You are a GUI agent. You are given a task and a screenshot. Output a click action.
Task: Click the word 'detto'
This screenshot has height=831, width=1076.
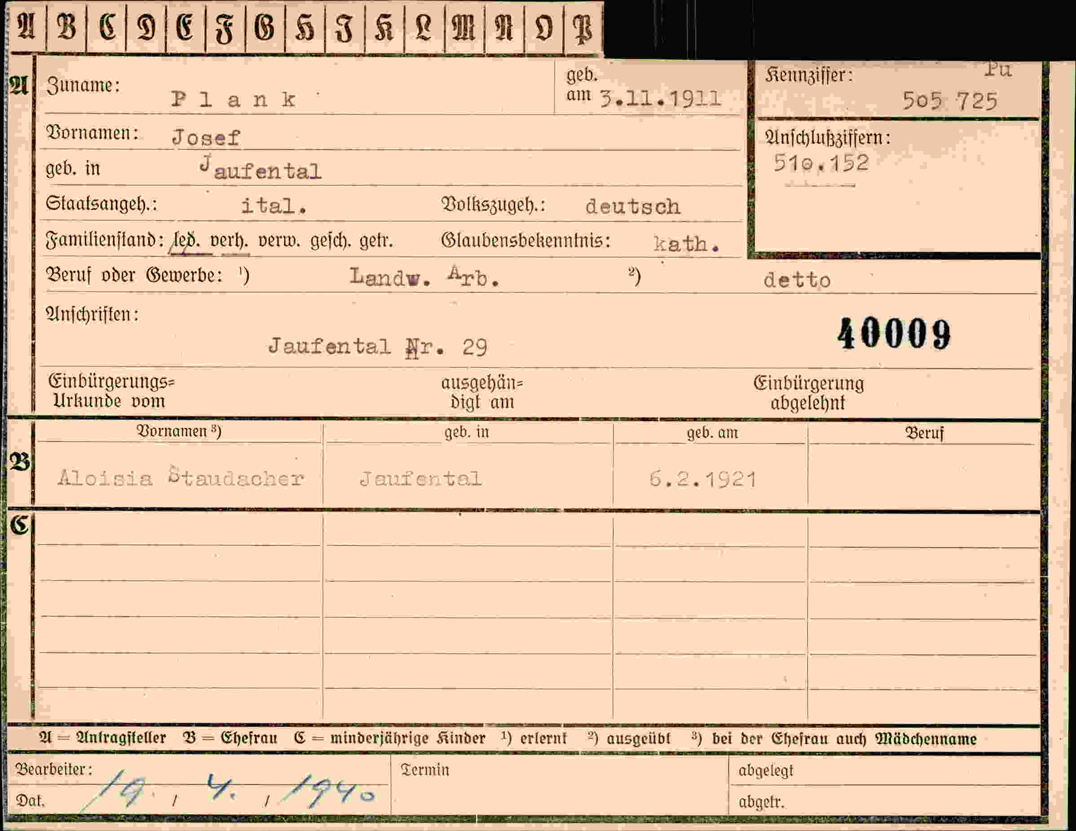(797, 280)
